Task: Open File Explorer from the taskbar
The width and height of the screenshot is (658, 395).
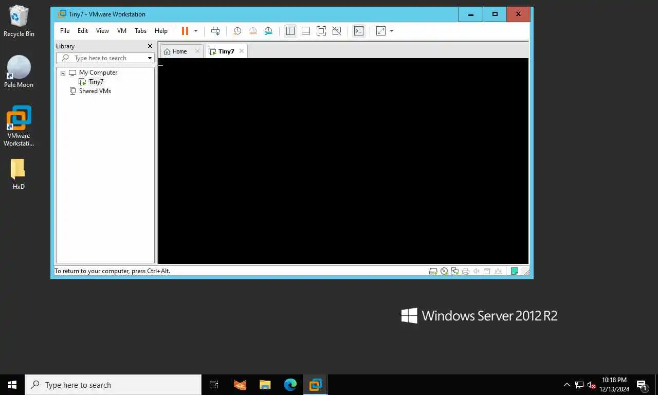Action: coord(265,385)
